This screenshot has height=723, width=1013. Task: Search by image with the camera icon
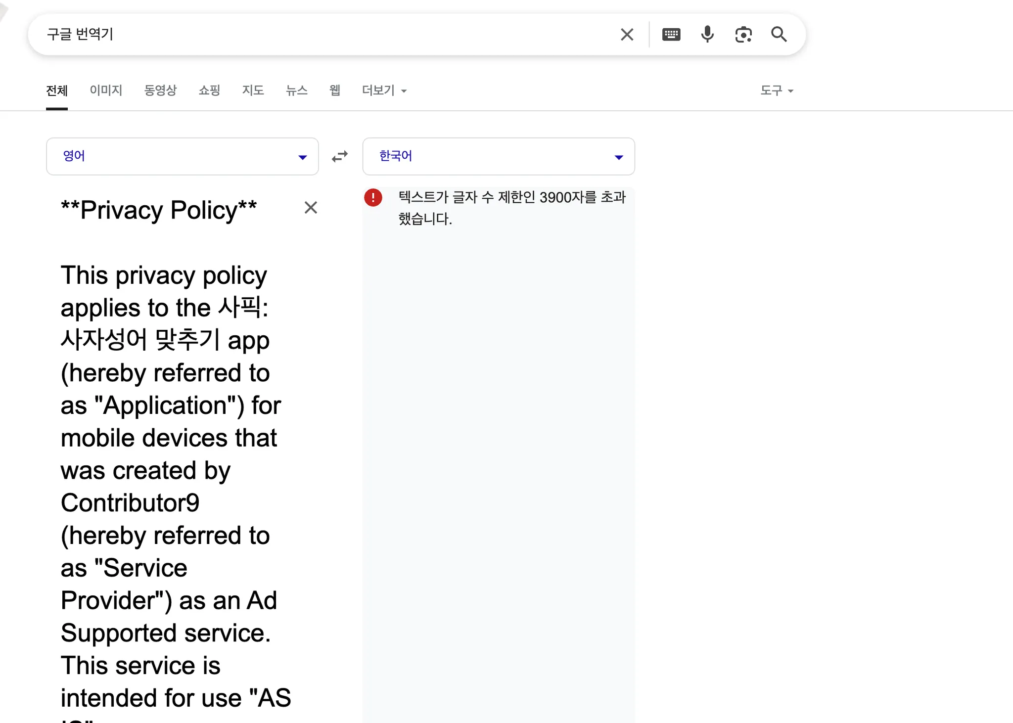pos(743,35)
